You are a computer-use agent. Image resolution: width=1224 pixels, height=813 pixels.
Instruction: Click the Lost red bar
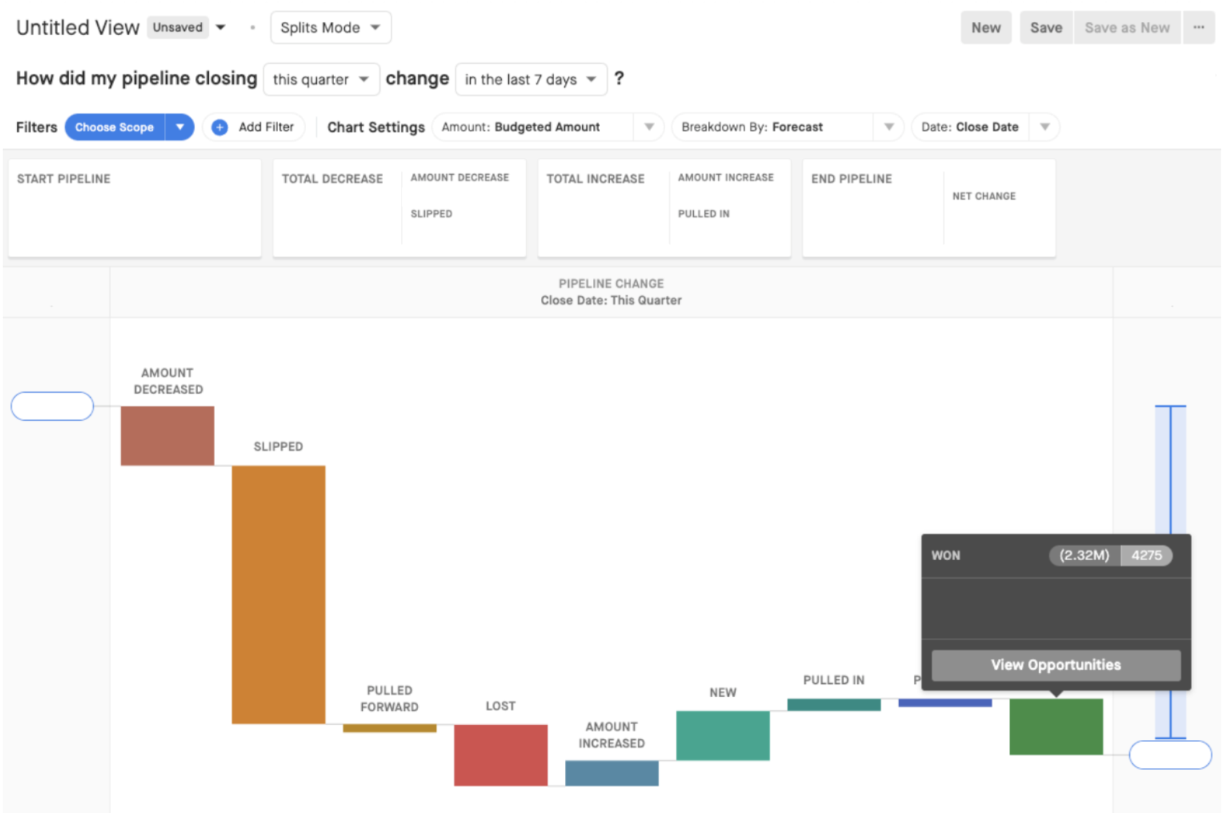pyautogui.click(x=501, y=755)
